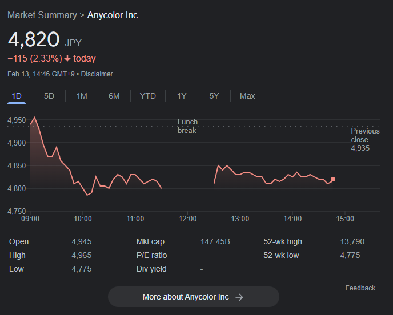Click the High value 4,965
Viewport: 393px width, 315px height.
coord(82,256)
